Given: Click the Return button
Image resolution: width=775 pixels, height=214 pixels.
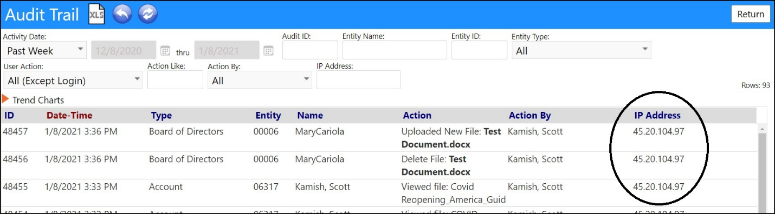Looking at the screenshot, I should [751, 14].
